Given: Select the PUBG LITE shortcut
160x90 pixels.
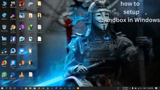Looking at the screenshot, I should 13,4.
